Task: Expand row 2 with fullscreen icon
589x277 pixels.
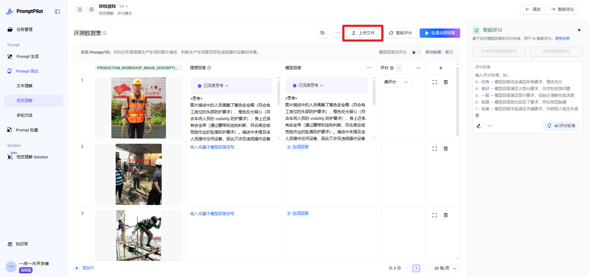Action: (x=434, y=149)
